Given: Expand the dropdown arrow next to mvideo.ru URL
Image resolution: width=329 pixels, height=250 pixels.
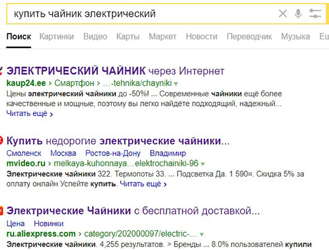Looking at the screenshot, I should [202, 164].
